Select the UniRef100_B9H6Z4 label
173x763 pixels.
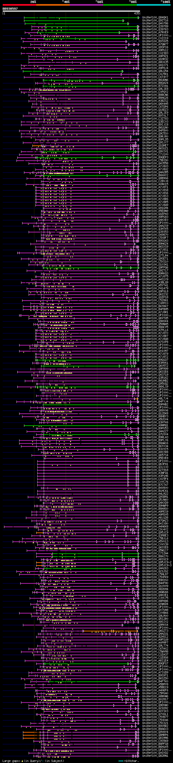(x=155, y=244)
